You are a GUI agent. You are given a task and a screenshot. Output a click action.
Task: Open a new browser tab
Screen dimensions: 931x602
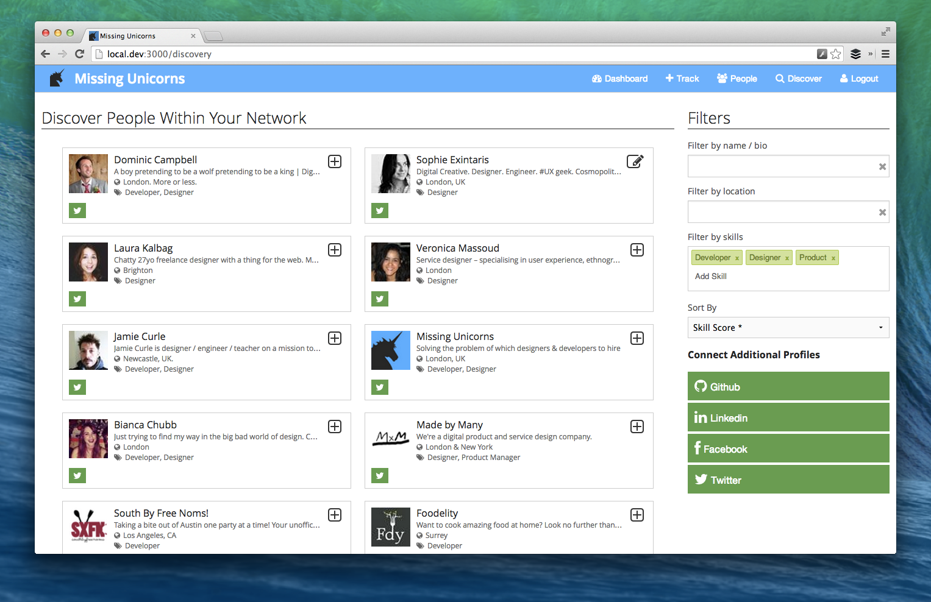click(213, 37)
